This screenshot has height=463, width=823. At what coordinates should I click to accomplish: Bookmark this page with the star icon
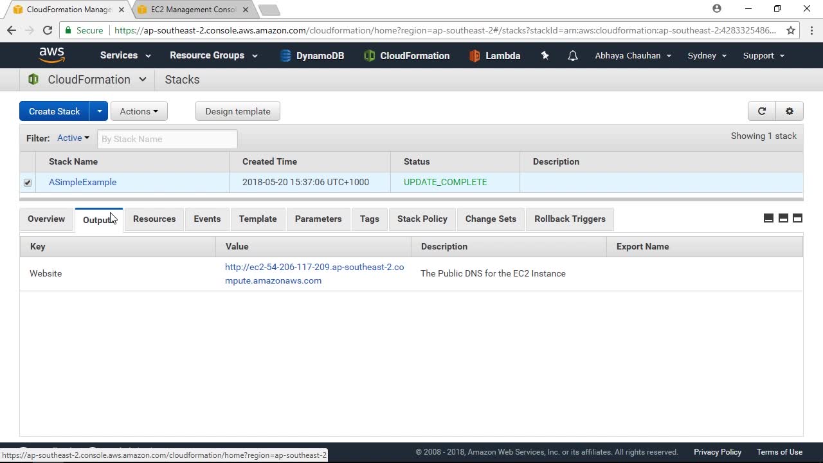coord(791,30)
